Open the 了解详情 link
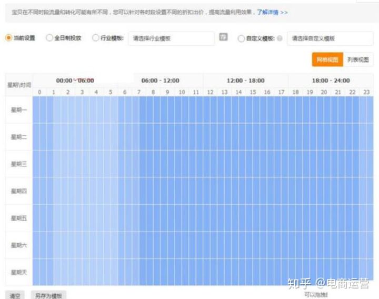 (x=272, y=12)
